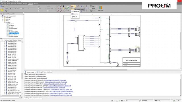Viewport: 182px width, 102px height.
Task: Choose Diagram List from dropdown menu
Action: (75, 11)
